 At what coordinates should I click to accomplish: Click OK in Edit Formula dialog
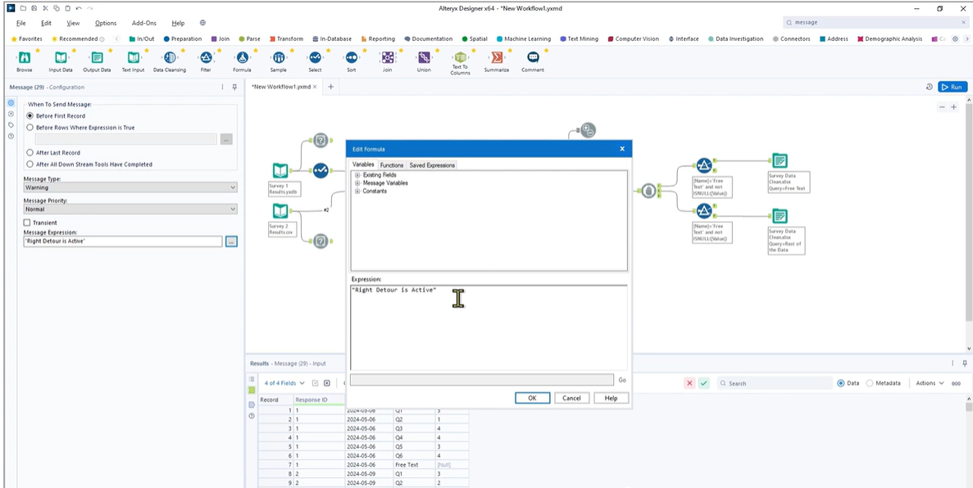pyautogui.click(x=532, y=398)
